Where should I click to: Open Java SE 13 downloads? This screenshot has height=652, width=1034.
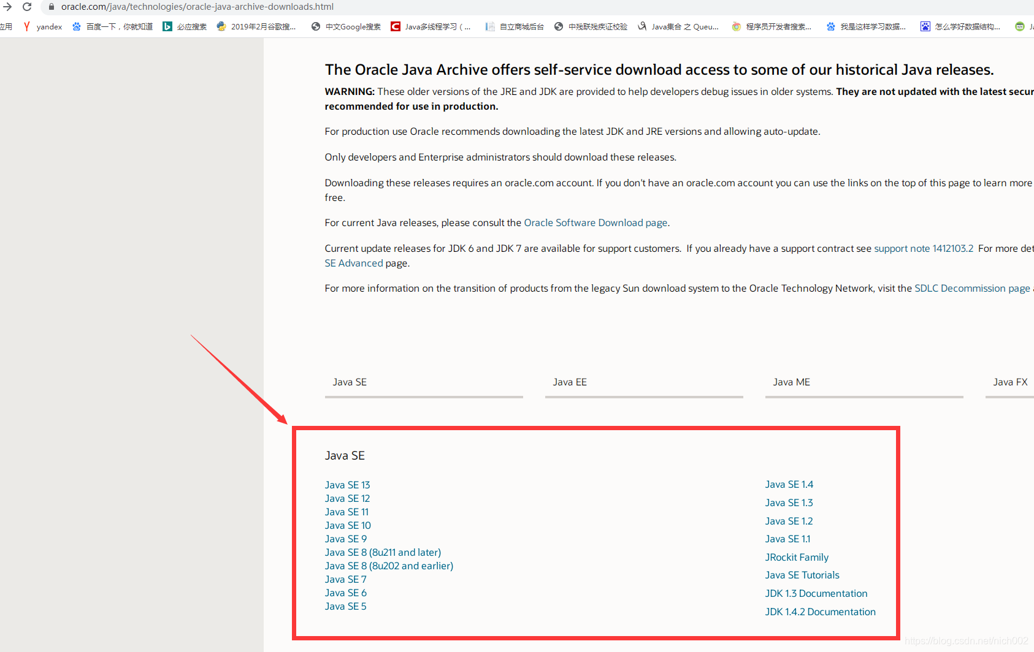point(348,485)
